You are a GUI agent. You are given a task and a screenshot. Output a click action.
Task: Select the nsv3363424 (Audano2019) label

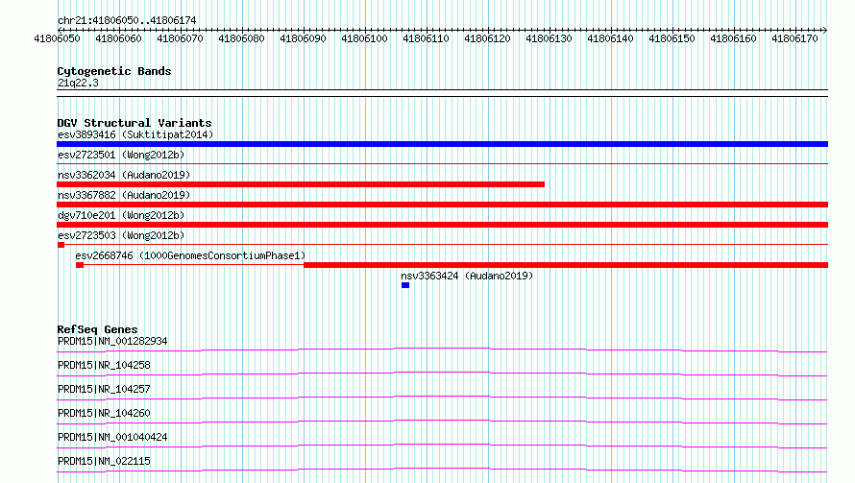[x=467, y=276]
